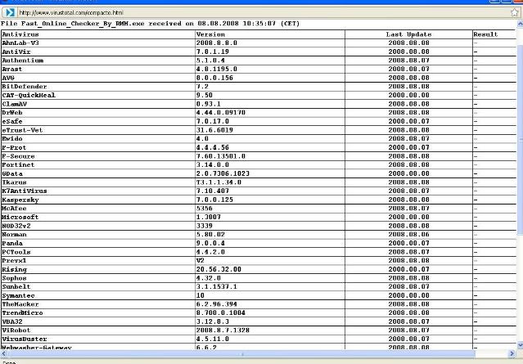
Task: Click the Rising row name
Action: click(14, 269)
